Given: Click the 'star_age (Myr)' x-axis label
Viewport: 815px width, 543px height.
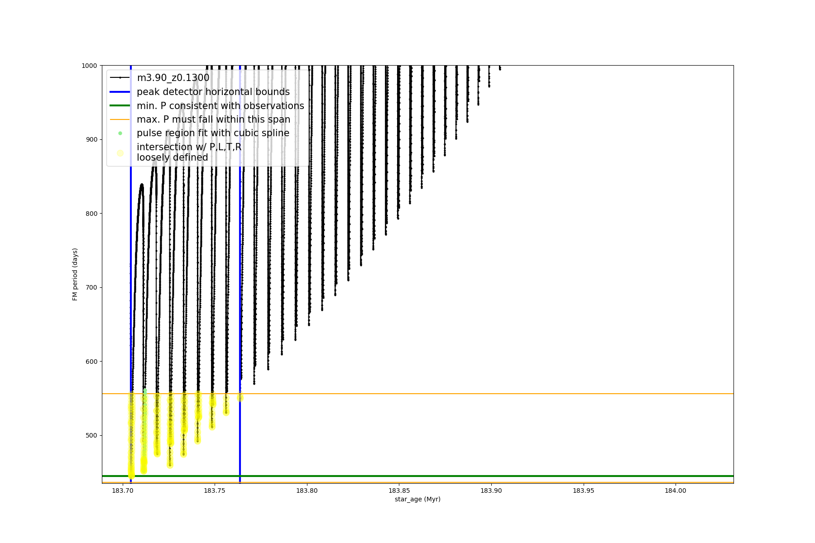Looking at the screenshot, I should (417, 499).
